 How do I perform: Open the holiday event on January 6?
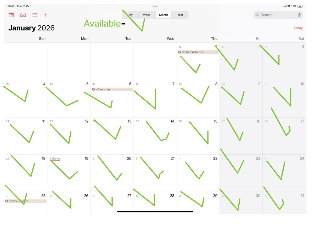point(112,89)
